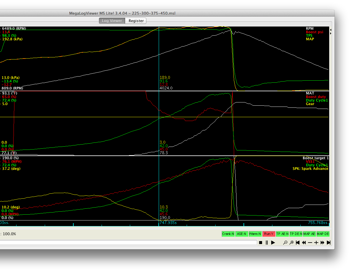Expand side panel with right arrow

point(330,34)
